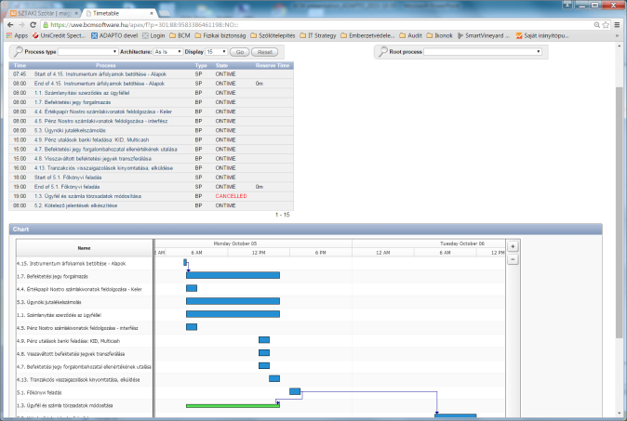Go back to the previous browser page

[10, 25]
